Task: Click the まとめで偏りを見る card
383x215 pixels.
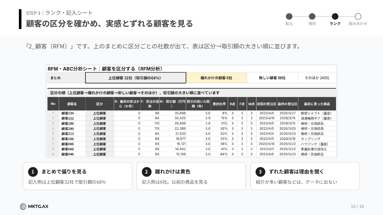Action: tap(78, 176)
